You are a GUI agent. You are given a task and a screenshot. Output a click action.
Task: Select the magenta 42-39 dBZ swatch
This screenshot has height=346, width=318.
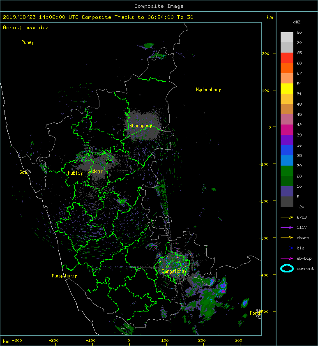[287, 130]
